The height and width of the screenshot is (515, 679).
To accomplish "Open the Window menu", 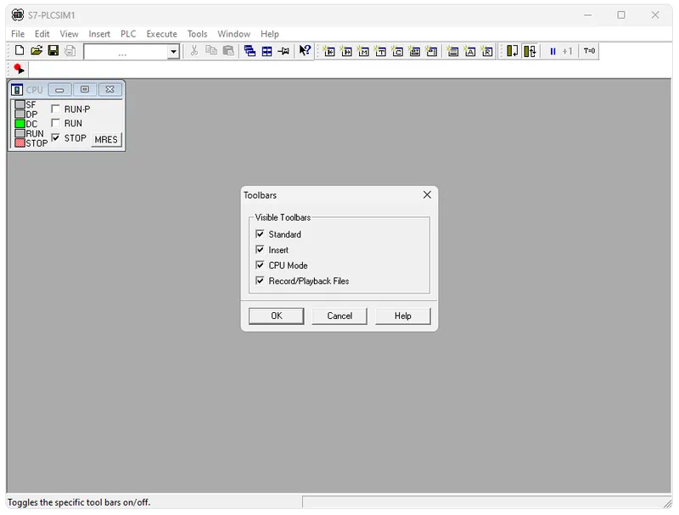I will pyautogui.click(x=234, y=34).
